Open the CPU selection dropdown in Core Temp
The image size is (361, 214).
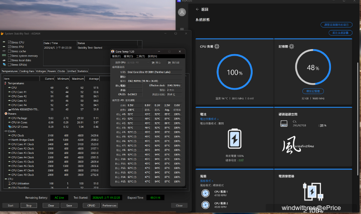tap(138, 63)
